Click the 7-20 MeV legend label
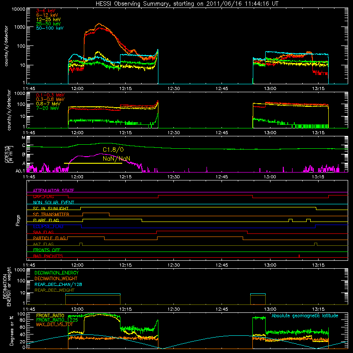353x353 pixels. [47, 108]
